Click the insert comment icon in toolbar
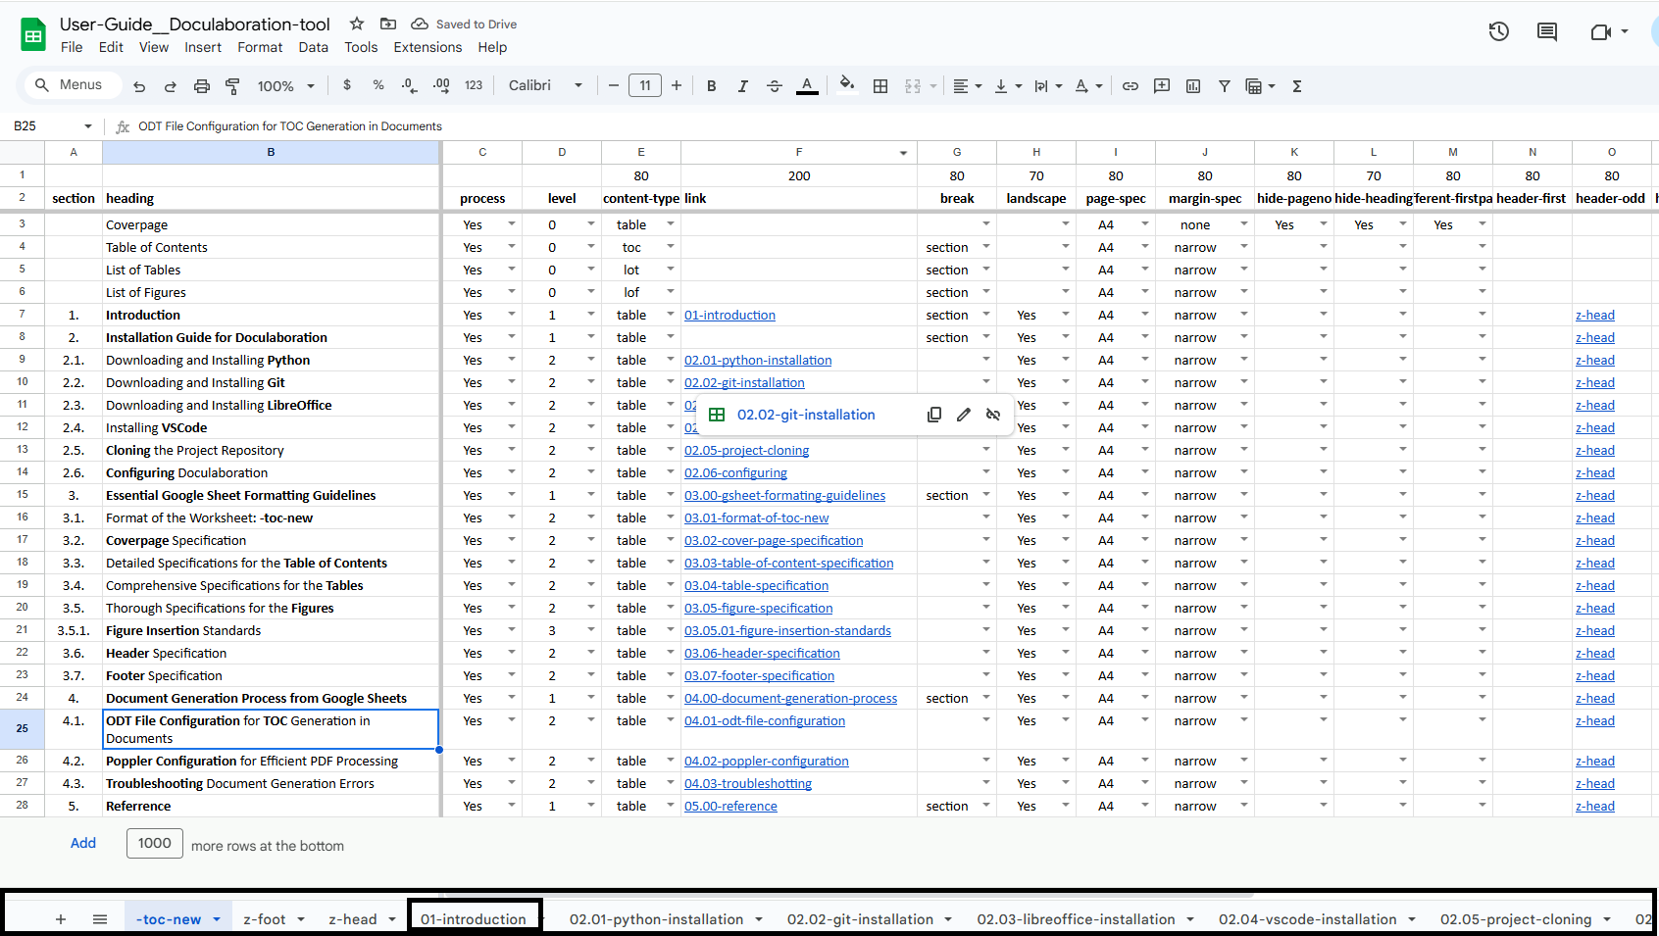Viewport: 1659px width, 936px height. [1162, 86]
